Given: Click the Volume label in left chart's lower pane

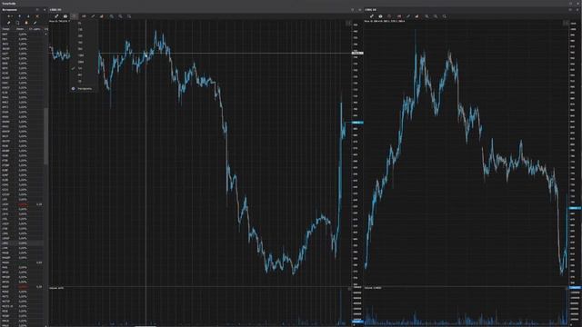Looking at the screenshot, I should tap(56, 288).
